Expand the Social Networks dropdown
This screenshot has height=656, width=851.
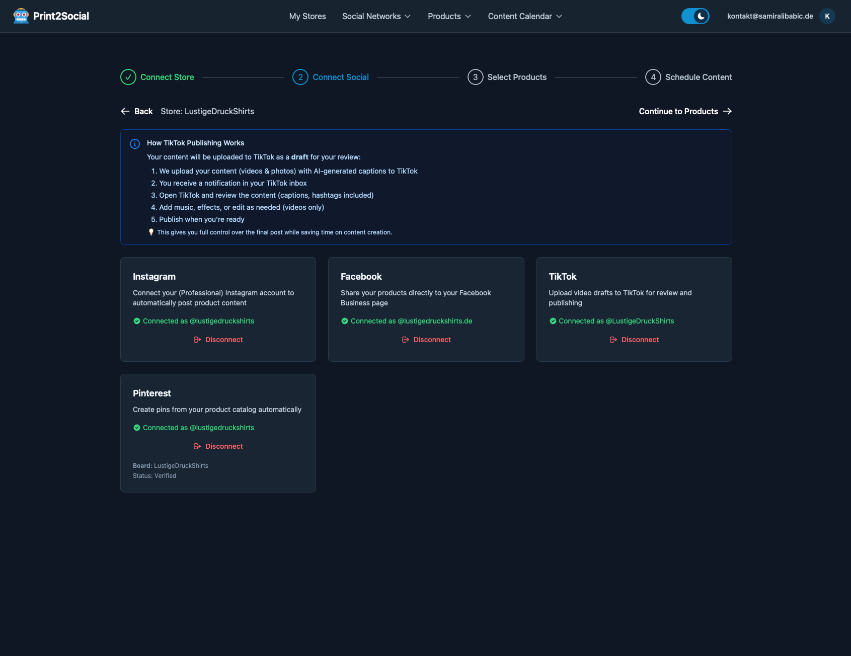tap(376, 16)
